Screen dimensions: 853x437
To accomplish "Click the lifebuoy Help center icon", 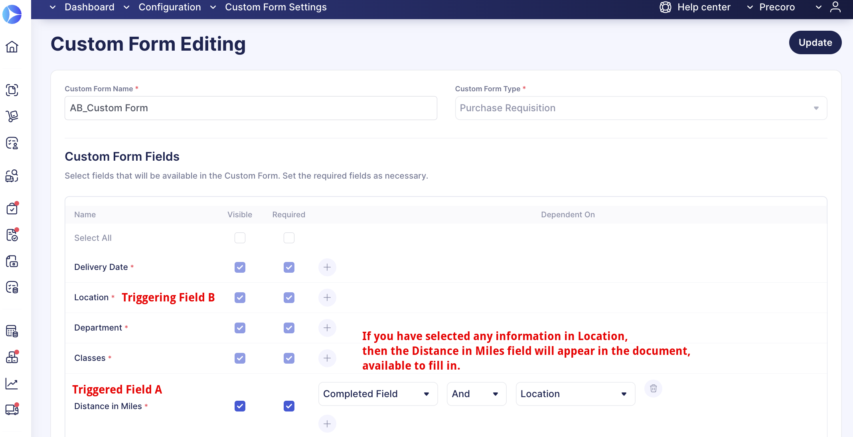I will point(665,7).
